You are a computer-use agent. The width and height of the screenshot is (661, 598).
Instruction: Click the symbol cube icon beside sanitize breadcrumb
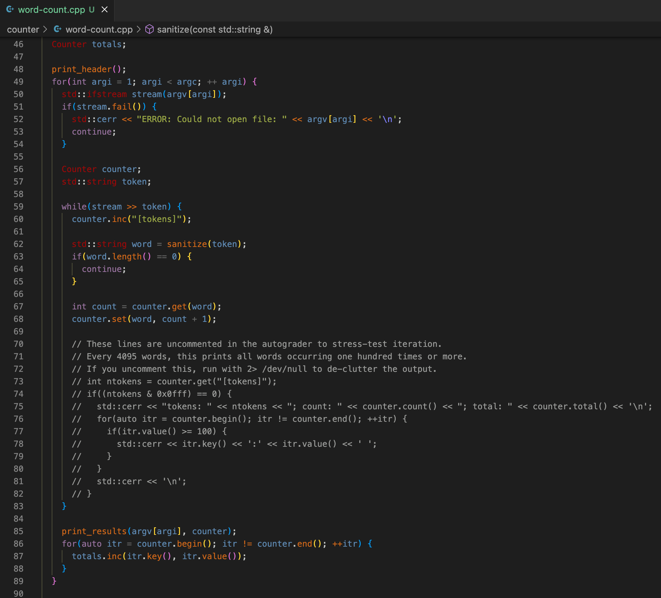click(x=149, y=29)
